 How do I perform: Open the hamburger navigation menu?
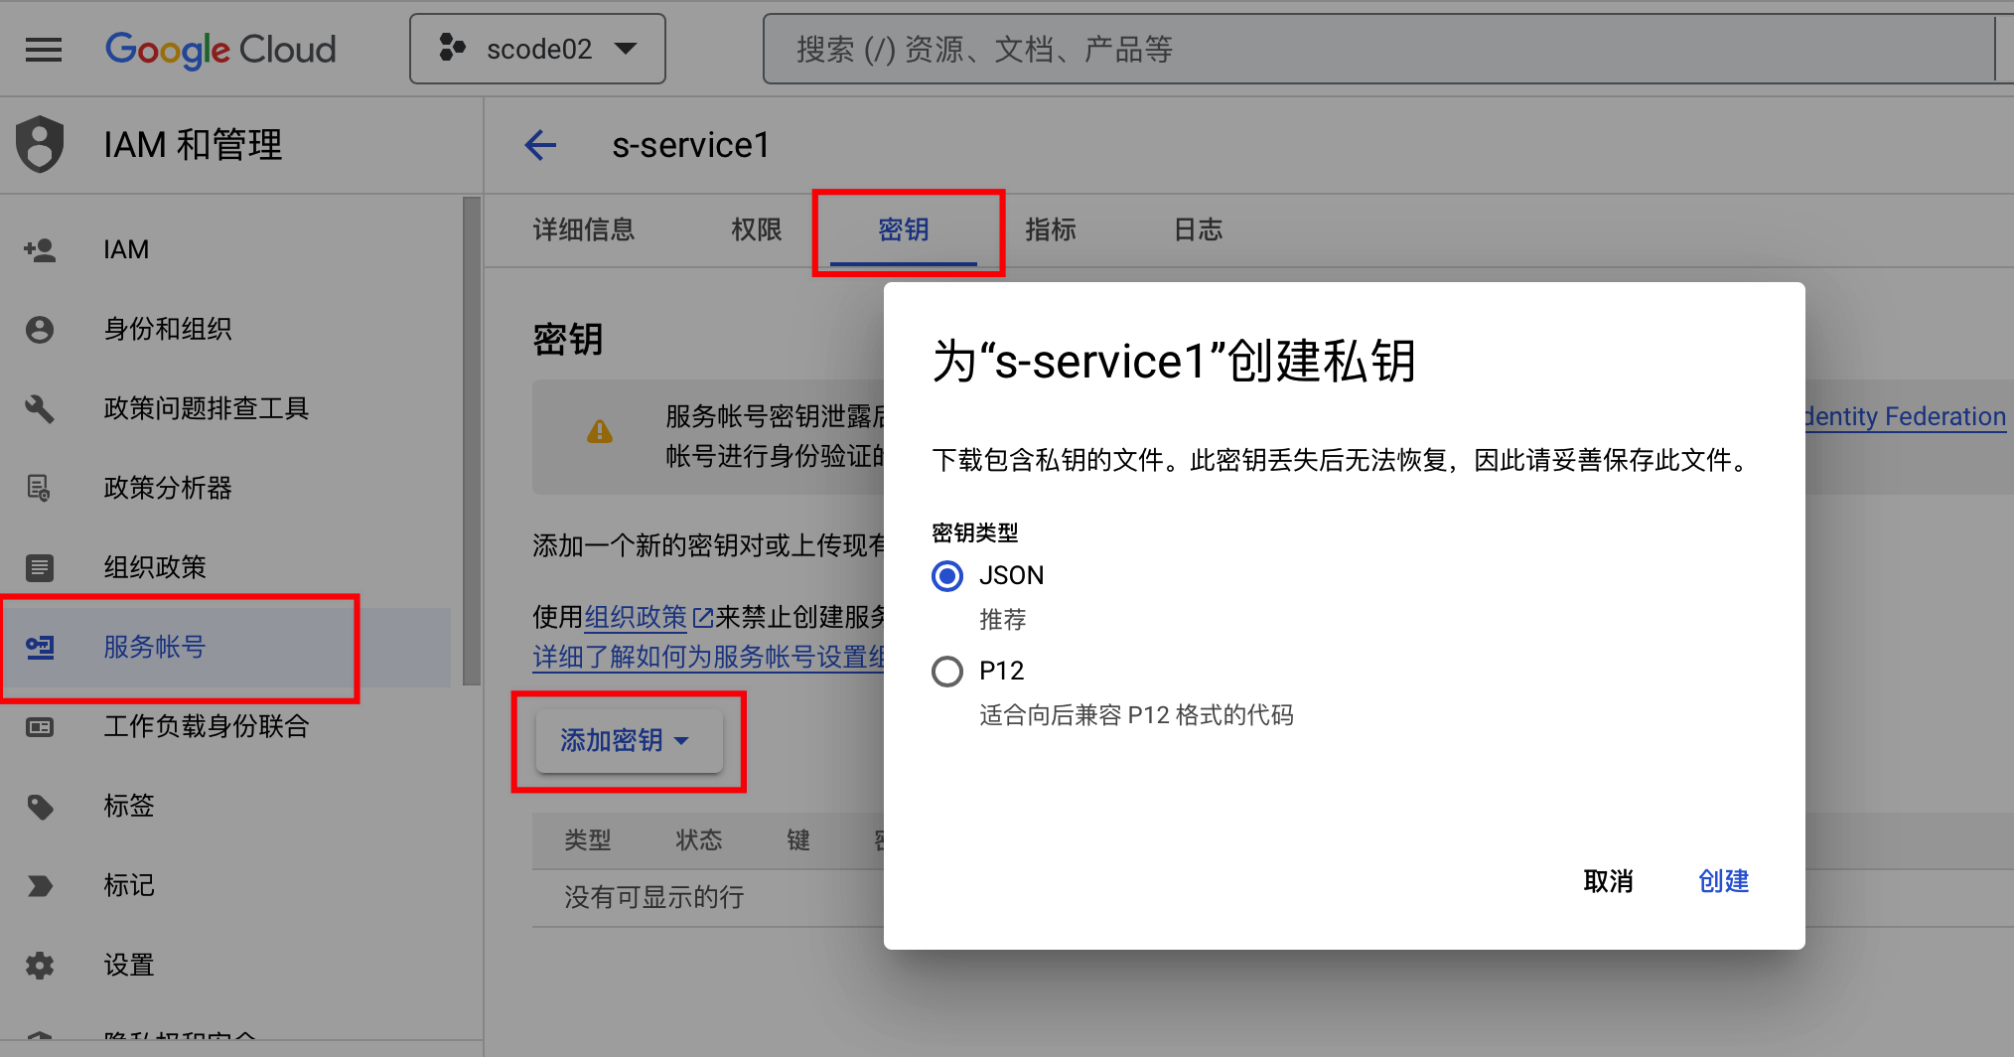tap(44, 49)
